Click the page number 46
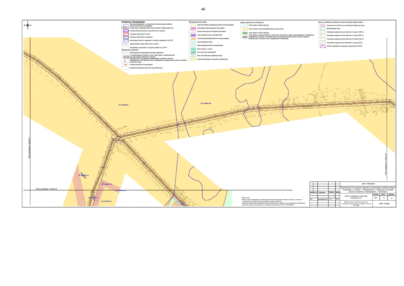404x286 pixels. point(203,9)
